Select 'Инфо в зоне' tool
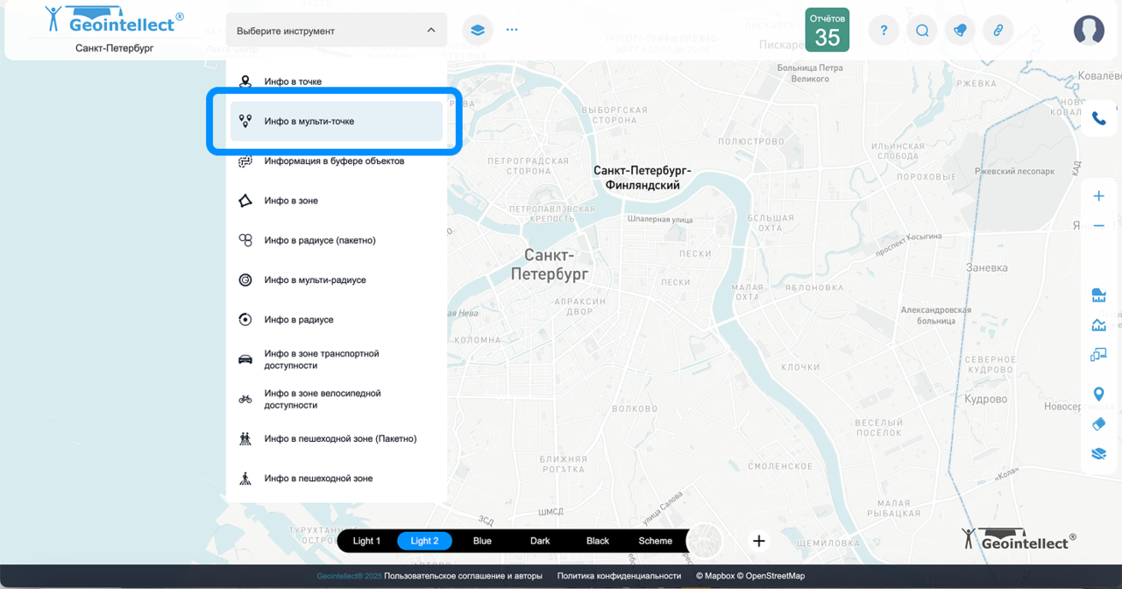The height and width of the screenshot is (589, 1122). coord(291,201)
